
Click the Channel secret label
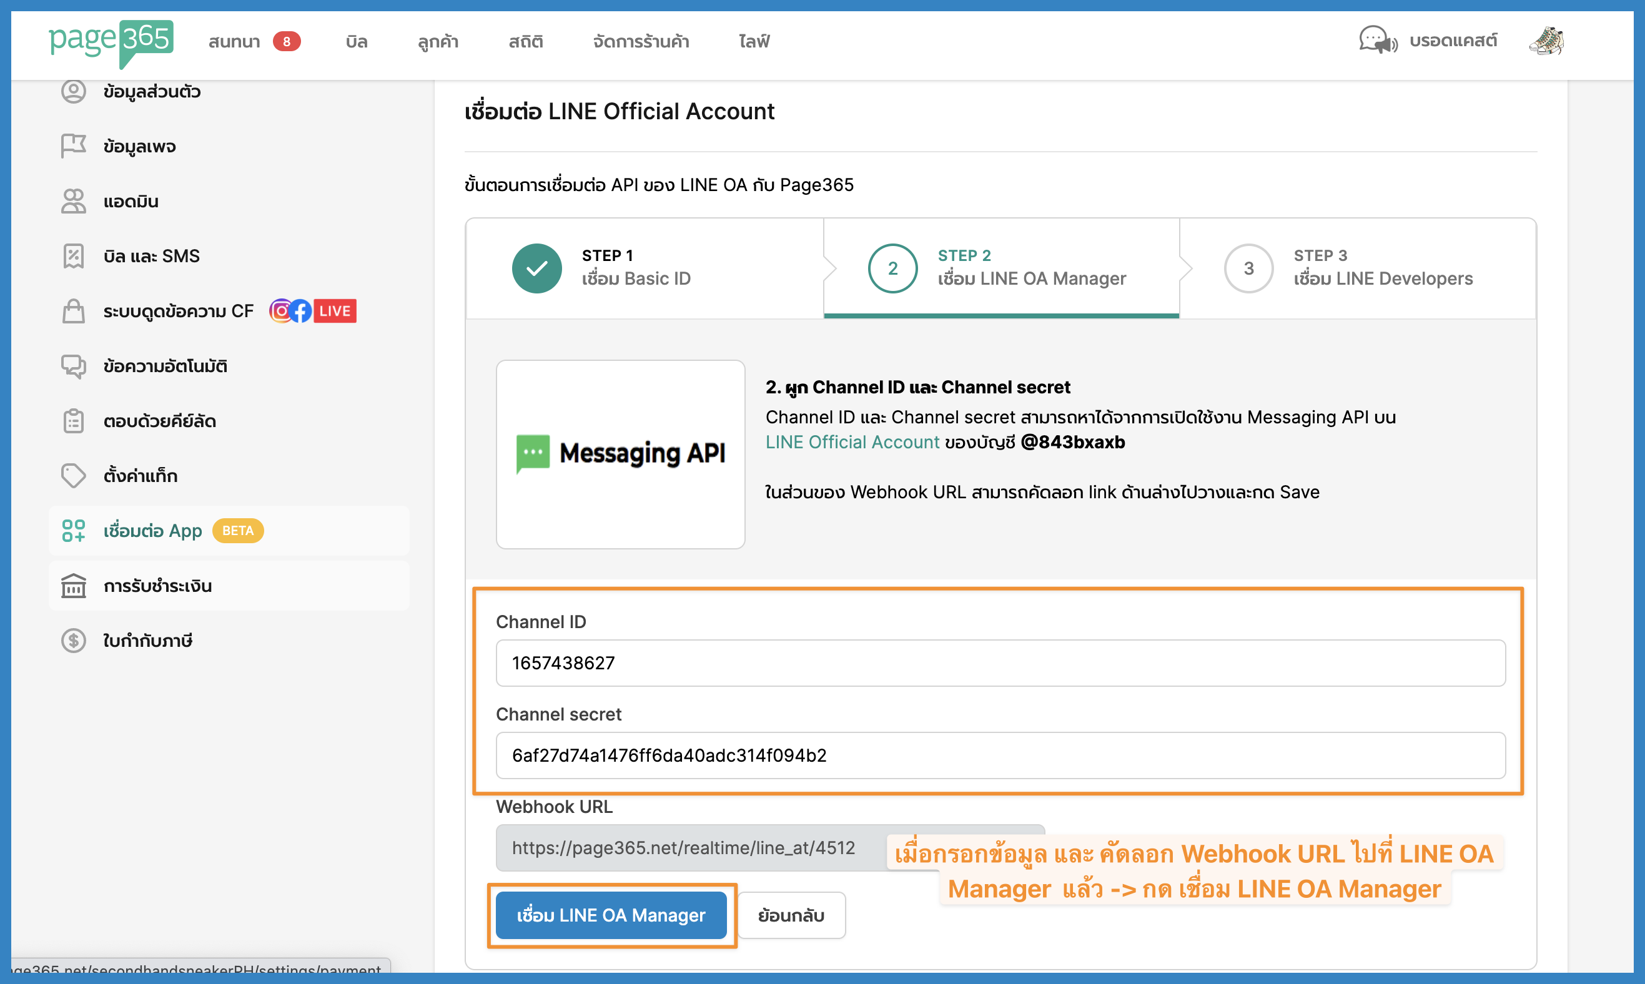(559, 714)
